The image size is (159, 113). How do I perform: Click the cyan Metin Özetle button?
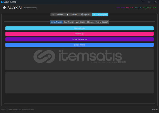(79, 28)
